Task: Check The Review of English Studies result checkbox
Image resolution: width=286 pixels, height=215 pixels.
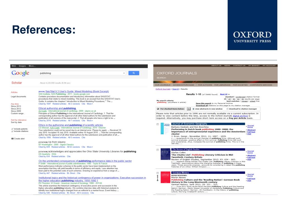Action: click(x=158, y=150)
